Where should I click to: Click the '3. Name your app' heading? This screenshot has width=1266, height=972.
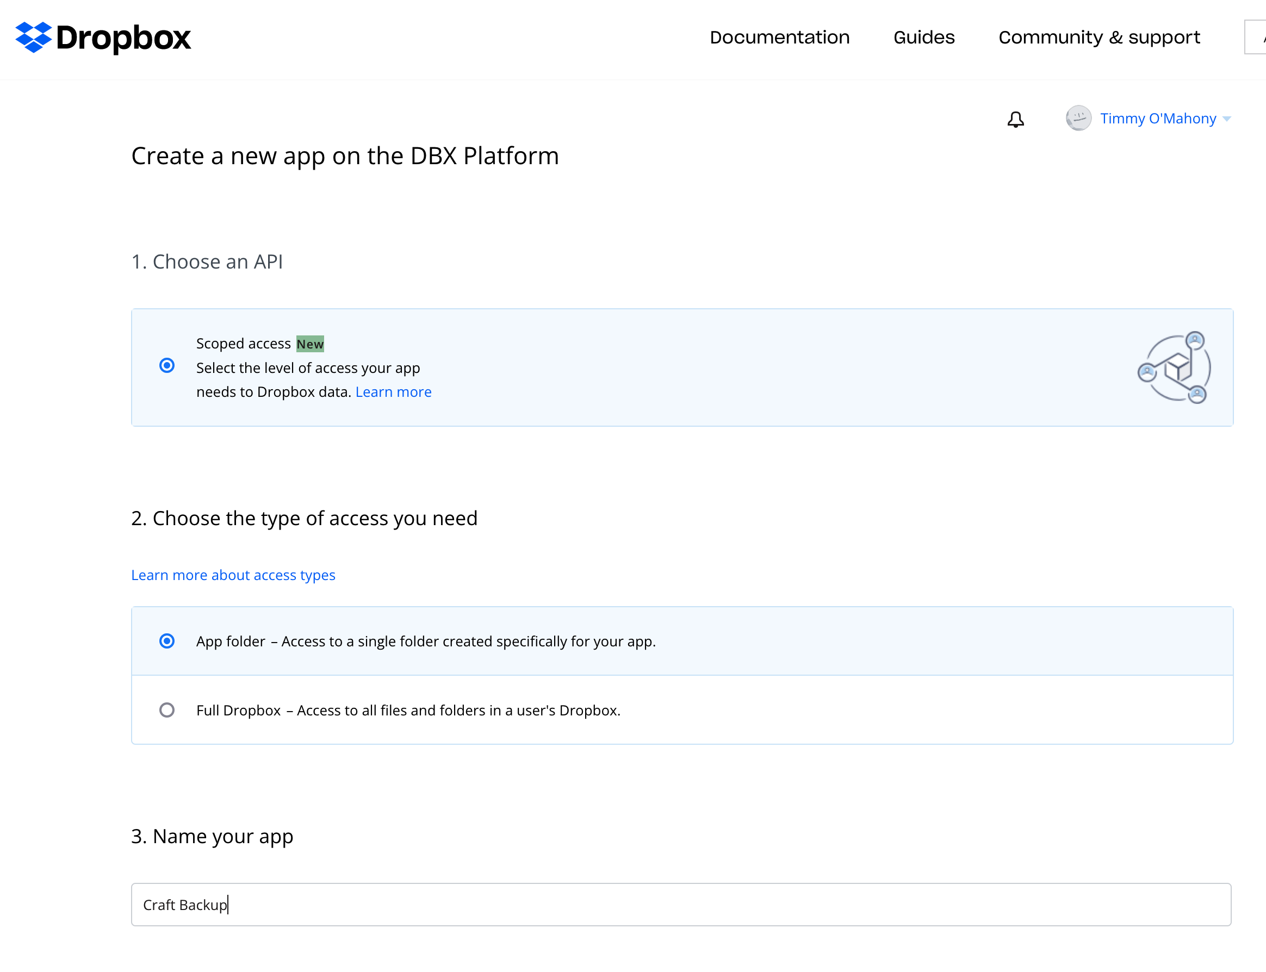tap(212, 837)
